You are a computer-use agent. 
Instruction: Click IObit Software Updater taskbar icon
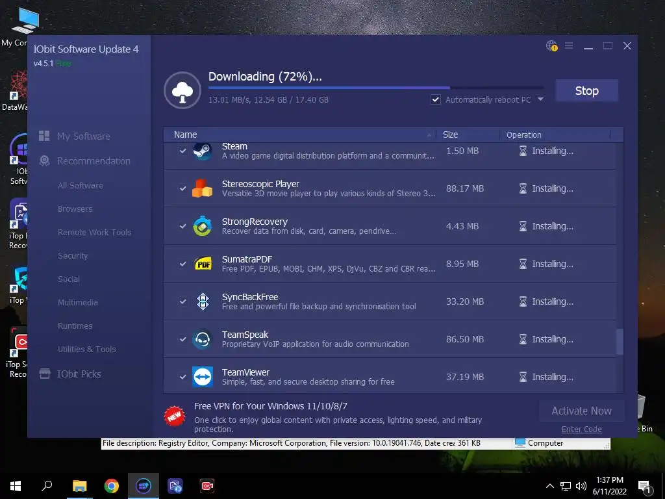pyautogui.click(x=144, y=486)
